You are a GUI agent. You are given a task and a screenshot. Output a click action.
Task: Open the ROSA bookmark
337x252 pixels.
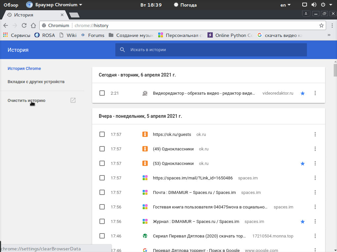(45, 35)
